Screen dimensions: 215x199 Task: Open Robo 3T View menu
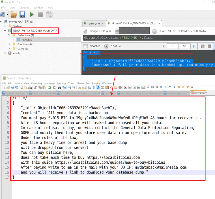pyautogui.click(x=12, y=8)
